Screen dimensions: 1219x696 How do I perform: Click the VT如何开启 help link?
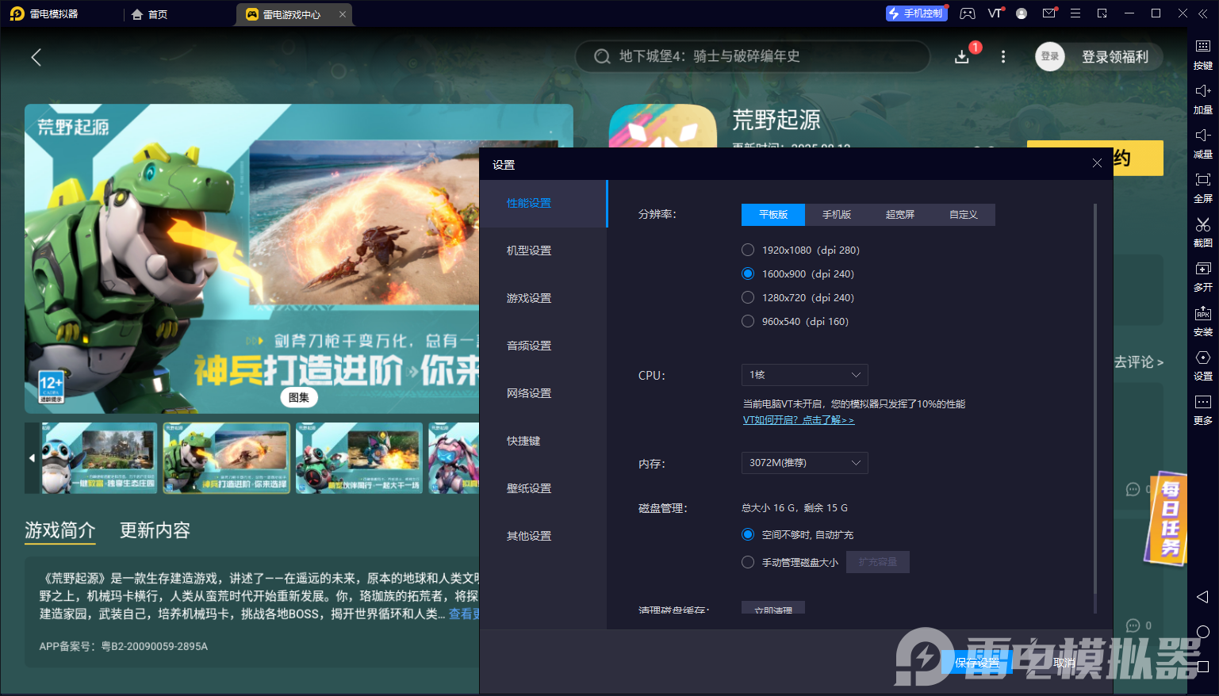(x=798, y=420)
